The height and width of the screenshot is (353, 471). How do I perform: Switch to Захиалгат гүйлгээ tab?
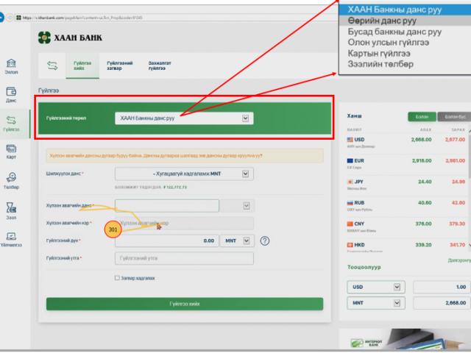160,65
